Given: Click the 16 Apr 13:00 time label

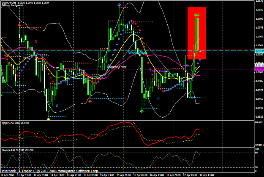Looking at the screenshot, I should [x=157, y=175].
